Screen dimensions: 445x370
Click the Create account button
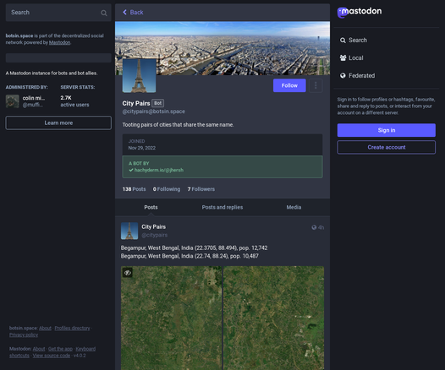[387, 147]
